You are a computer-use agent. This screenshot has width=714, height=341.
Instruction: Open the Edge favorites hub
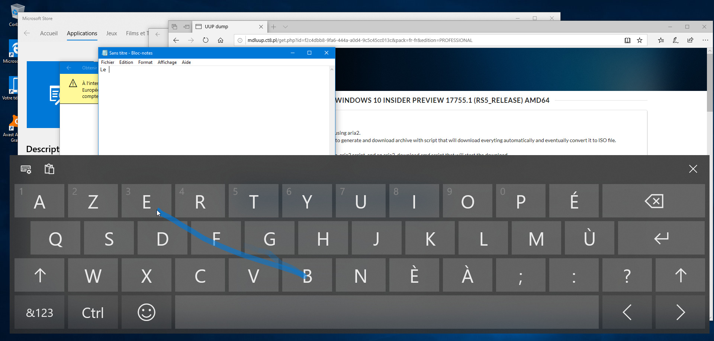coord(661,40)
